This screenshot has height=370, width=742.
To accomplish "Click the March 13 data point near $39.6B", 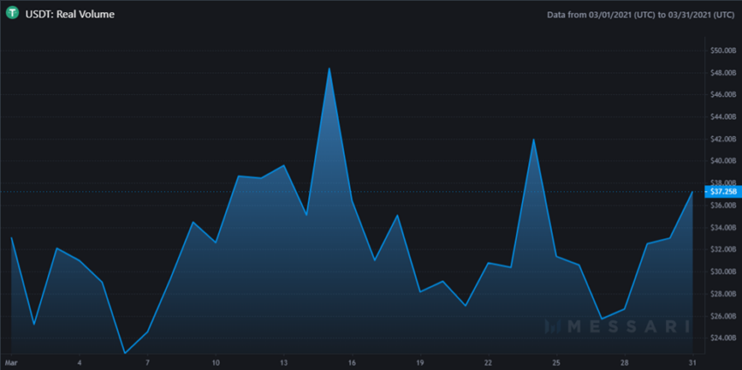I will coord(284,165).
